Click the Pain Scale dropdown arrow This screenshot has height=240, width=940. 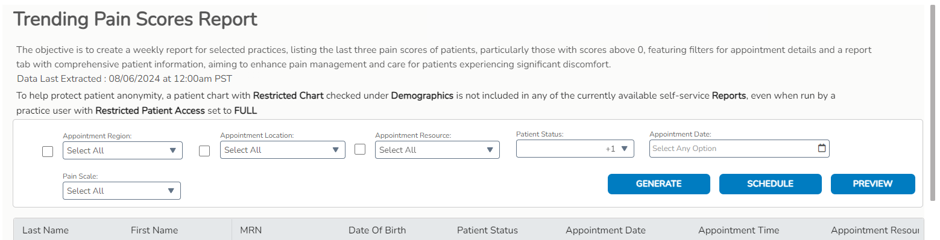click(x=171, y=191)
